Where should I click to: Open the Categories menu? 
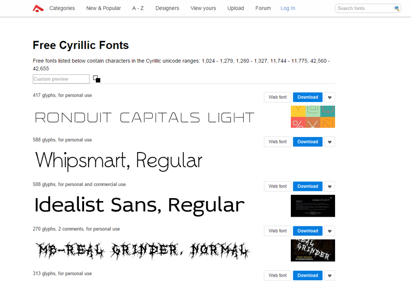click(x=62, y=8)
